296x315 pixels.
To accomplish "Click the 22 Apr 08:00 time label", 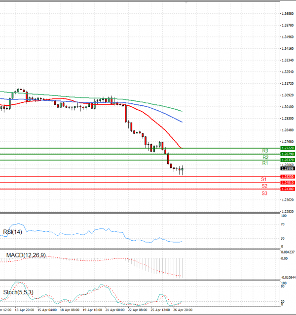I will click(138, 310).
